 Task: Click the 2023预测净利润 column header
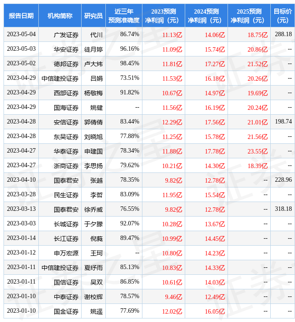(x=164, y=15)
